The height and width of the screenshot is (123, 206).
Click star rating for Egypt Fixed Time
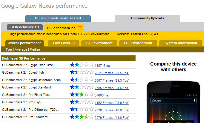pyautogui.click(x=82, y=64)
